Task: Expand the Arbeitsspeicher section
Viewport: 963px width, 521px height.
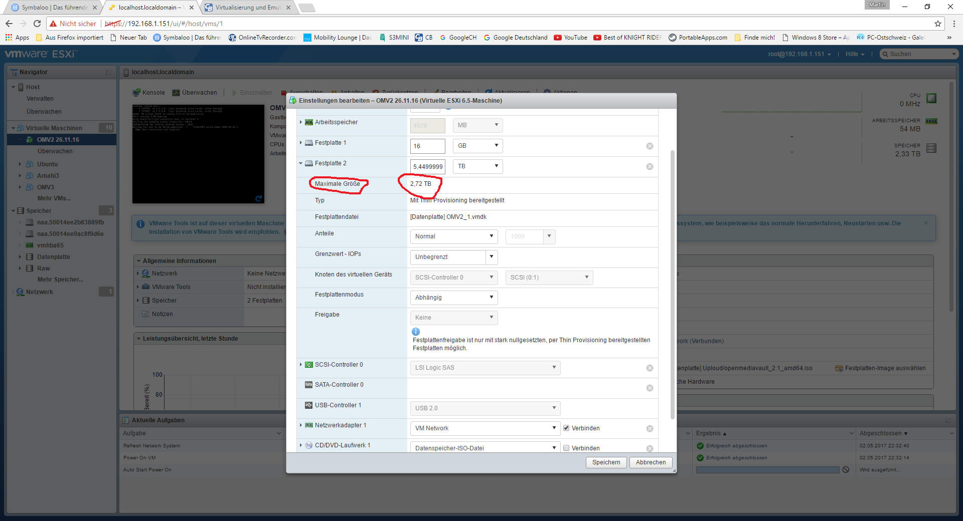Action: [x=301, y=122]
